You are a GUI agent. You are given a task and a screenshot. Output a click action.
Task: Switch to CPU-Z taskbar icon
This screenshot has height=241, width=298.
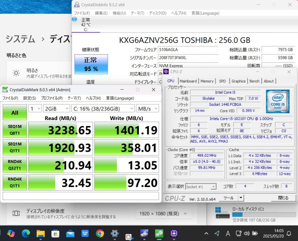(x=174, y=233)
